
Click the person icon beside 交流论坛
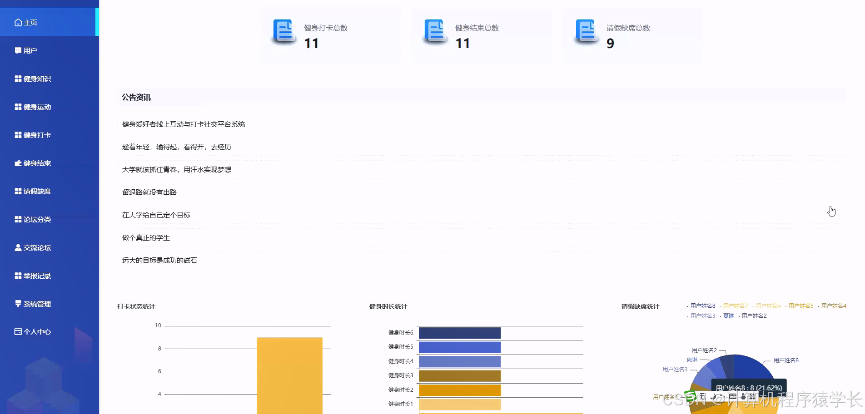(18, 247)
